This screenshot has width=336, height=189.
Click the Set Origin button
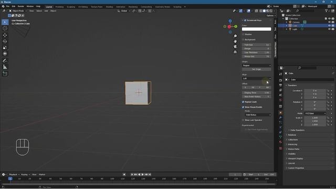(257, 69)
